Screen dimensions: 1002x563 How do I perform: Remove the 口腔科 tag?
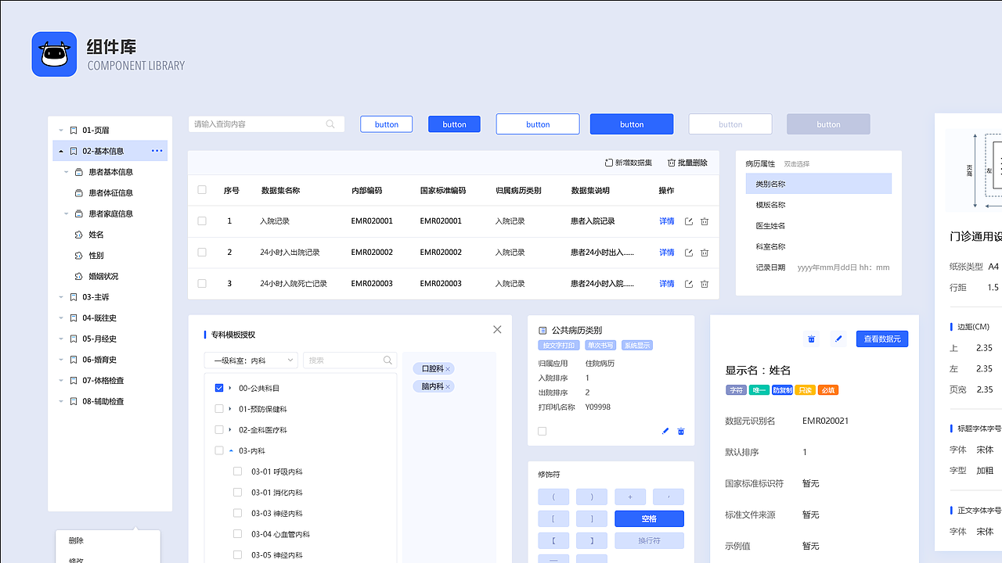pos(448,368)
